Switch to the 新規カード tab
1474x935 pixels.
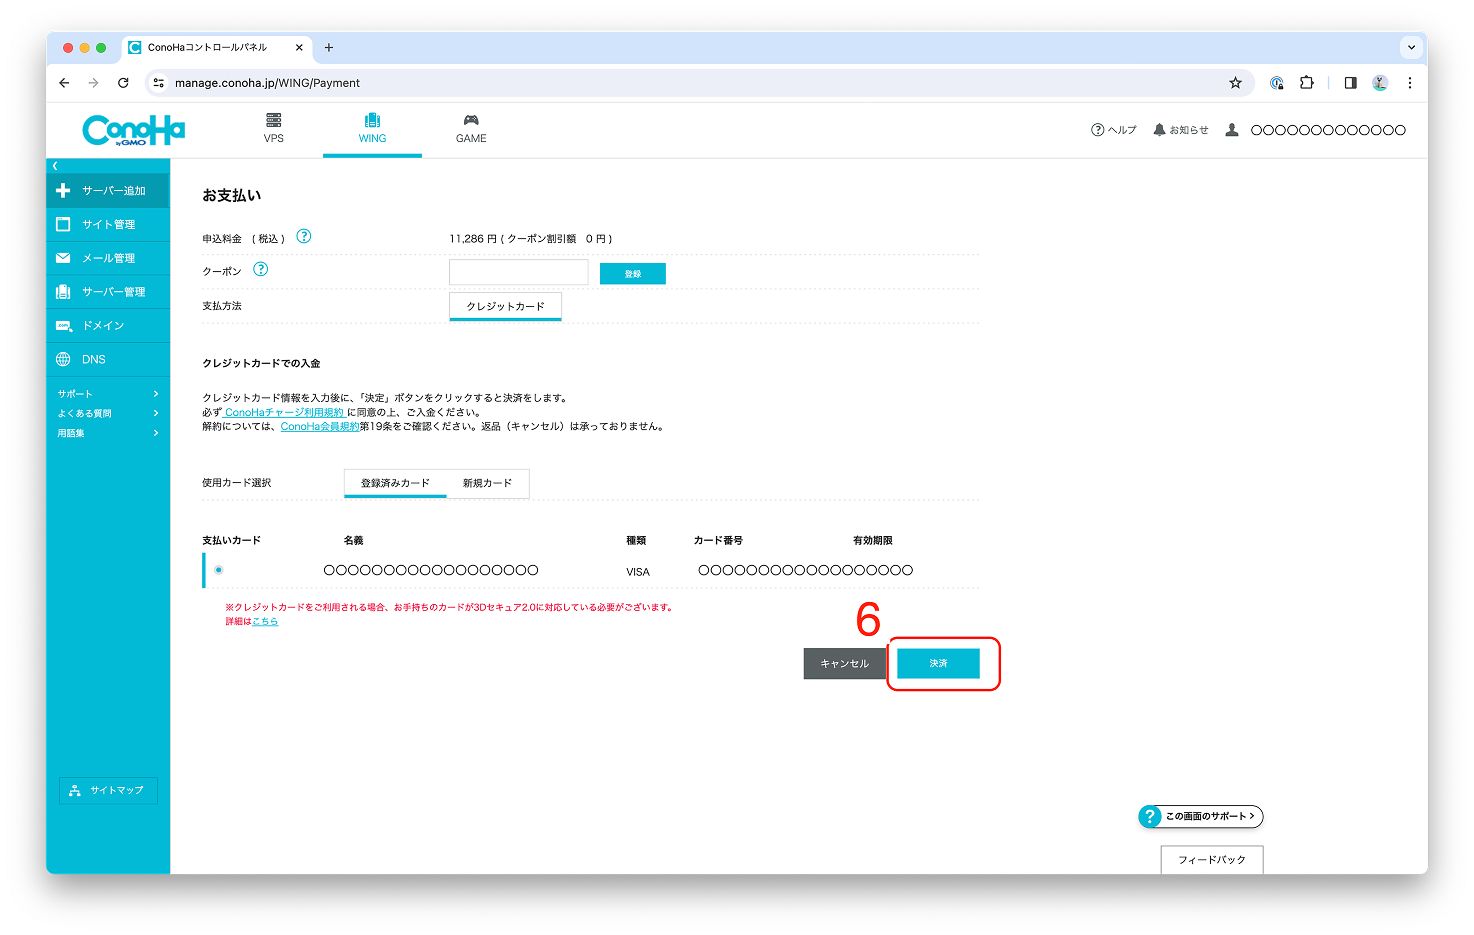(487, 483)
